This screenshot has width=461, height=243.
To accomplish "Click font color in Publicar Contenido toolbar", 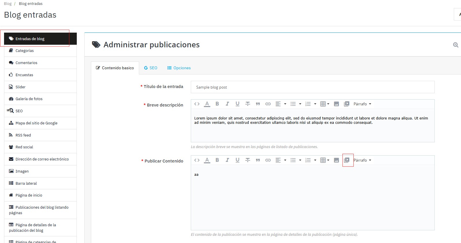I will pyautogui.click(x=207, y=160).
